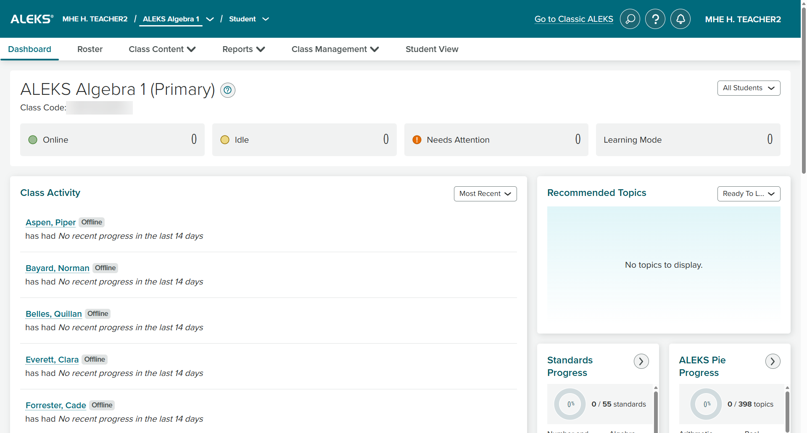This screenshot has width=807, height=433.
Task: Click the Learning Mode tile
Action: [x=688, y=140]
